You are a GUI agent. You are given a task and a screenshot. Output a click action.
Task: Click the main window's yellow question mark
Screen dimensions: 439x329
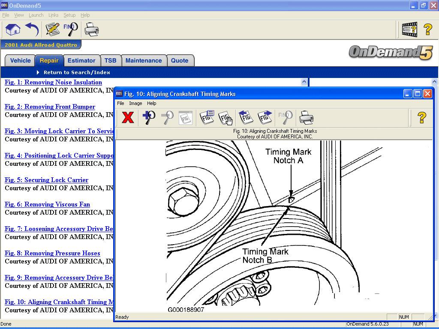pyautogui.click(x=428, y=30)
